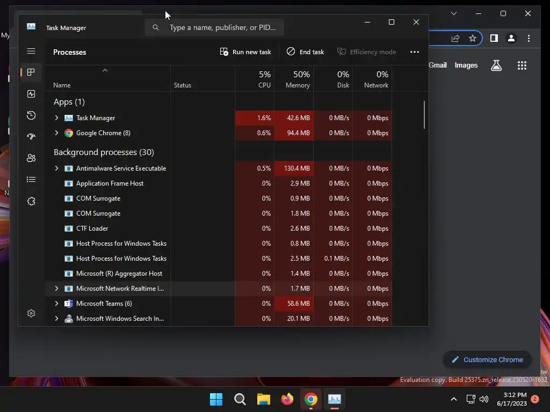Select the COM Surrogate row using 1.8 MB

coord(218,214)
